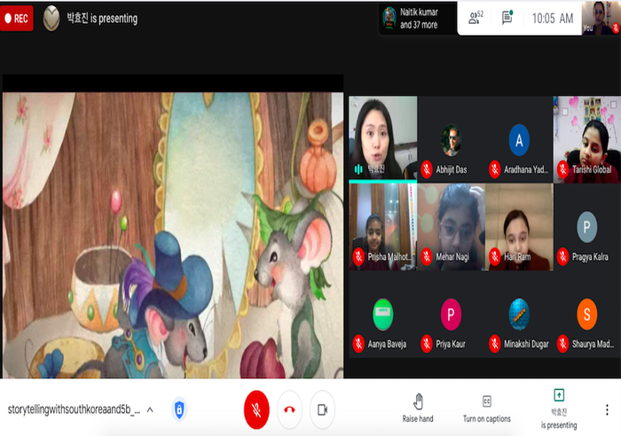The height and width of the screenshot is (436, 621).
Task: Click the Raise hand button
Action: coord(418,409)
